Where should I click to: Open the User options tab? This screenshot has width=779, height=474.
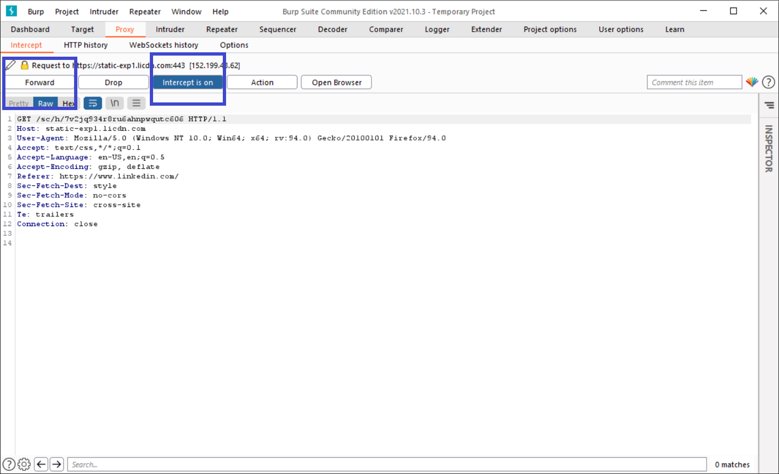click(x=621, y=29)
